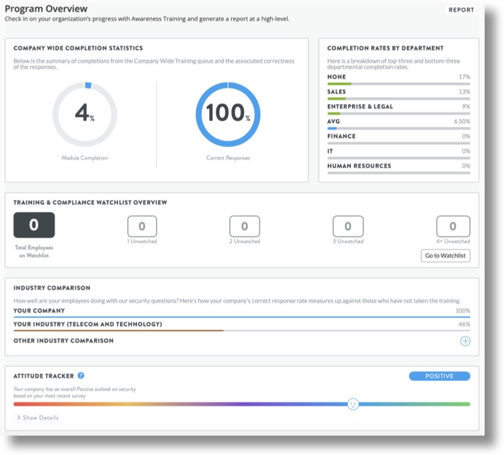Select the NONE department row
The height and width of the screenshot is (455, 504).
click(400, 79)
